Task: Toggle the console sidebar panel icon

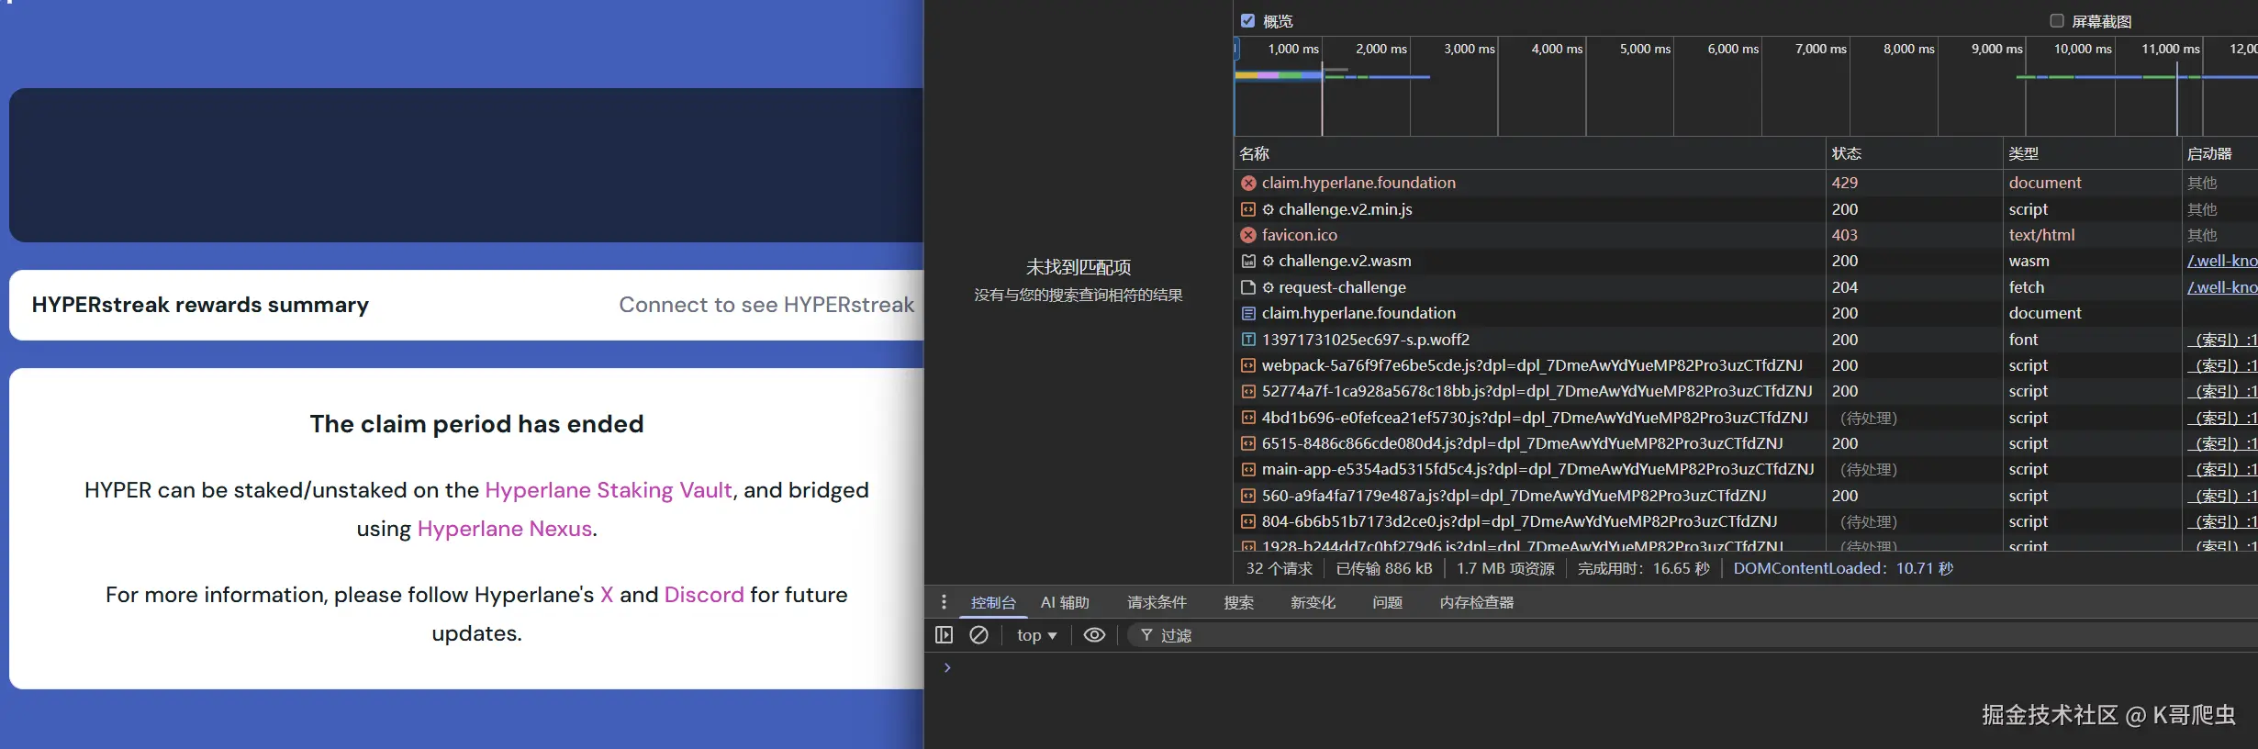Action: [944, 635]
